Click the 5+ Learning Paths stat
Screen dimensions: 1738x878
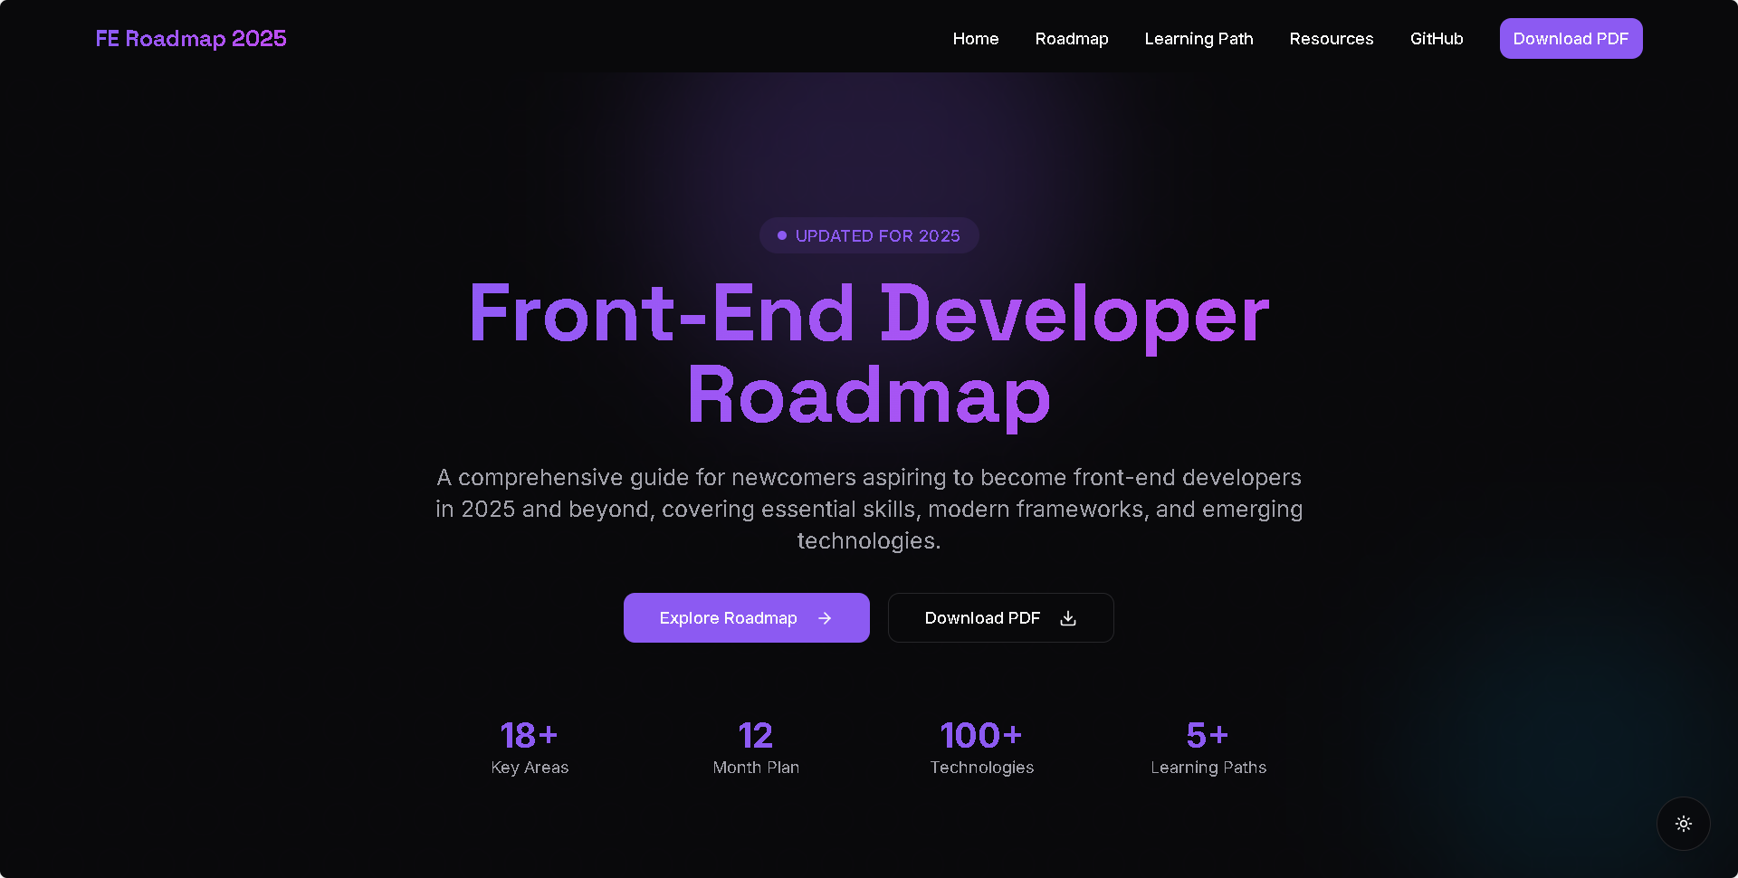tap(1208, 747)
